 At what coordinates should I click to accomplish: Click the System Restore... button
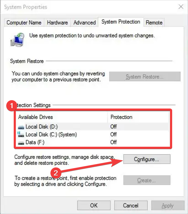click(x=145, y=77)
